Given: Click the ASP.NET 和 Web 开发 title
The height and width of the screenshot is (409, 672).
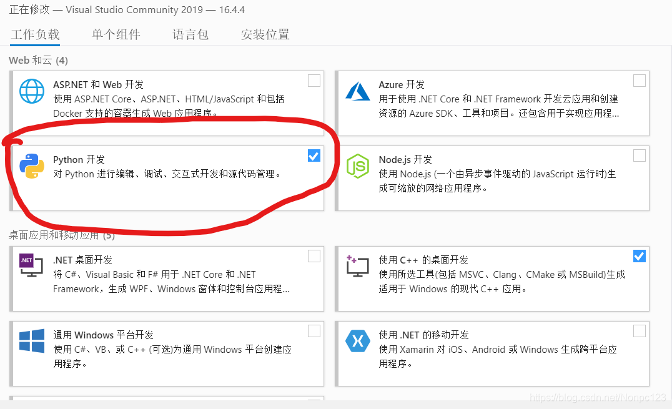Looking at the screenshot, I should tap(98, 85).
